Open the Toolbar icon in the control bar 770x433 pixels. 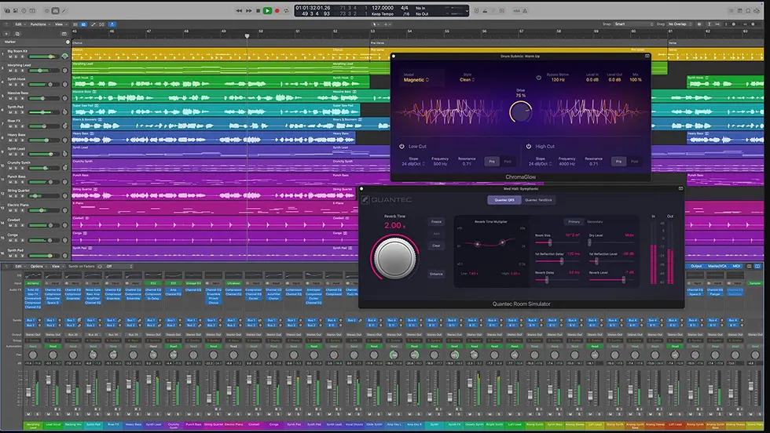tap(32, 11)
